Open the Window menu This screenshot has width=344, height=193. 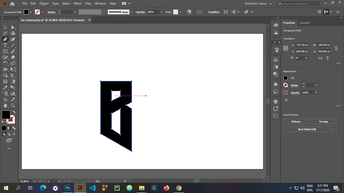(100, 4)
